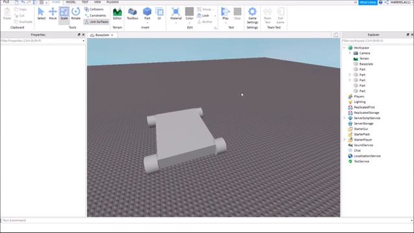This screenshot has height=233, width=414.
Task: Open the Material dropdown arrow
Action: tap(176, 23)
